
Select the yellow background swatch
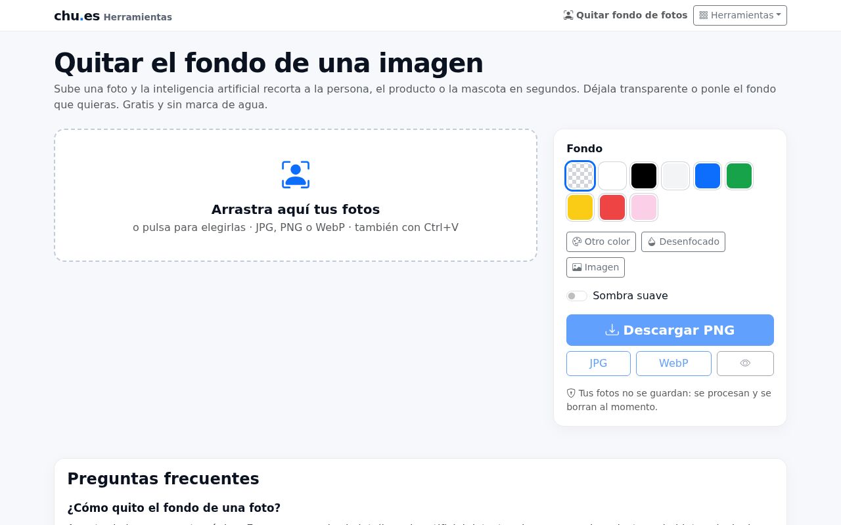580,207
